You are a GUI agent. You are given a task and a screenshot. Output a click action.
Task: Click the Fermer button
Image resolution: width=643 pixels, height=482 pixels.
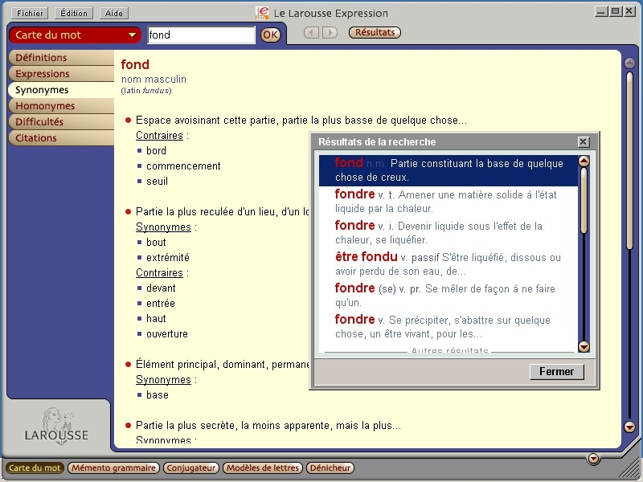[556, 371]
